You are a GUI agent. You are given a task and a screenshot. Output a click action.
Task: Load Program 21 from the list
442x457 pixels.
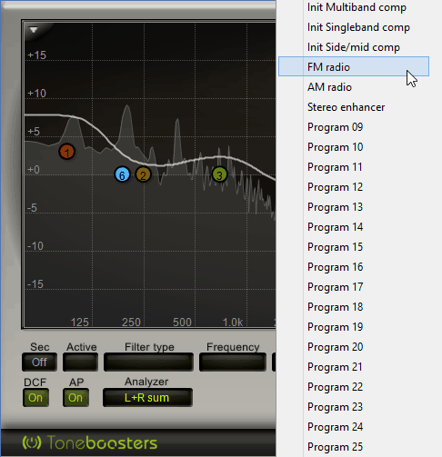point(354,367)
